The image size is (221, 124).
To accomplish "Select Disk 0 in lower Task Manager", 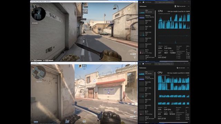I will (146, 83).
